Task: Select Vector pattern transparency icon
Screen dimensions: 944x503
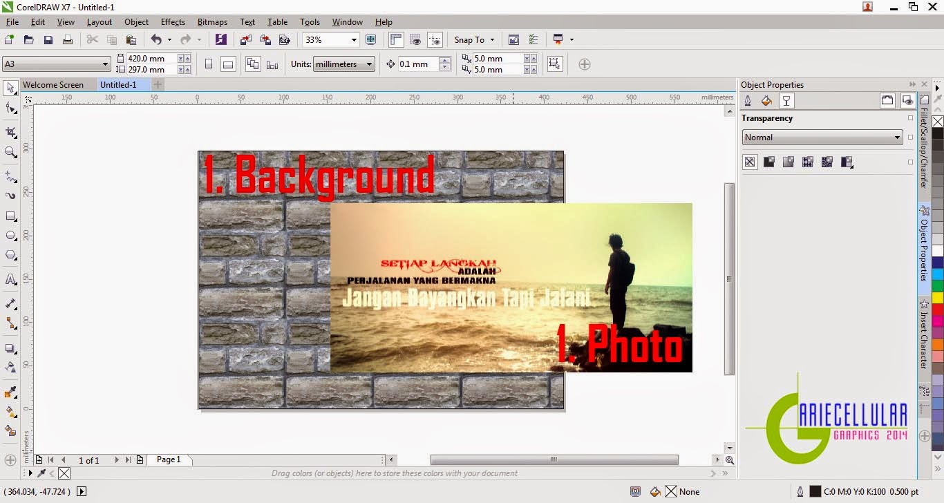Action: pos(808,162)
